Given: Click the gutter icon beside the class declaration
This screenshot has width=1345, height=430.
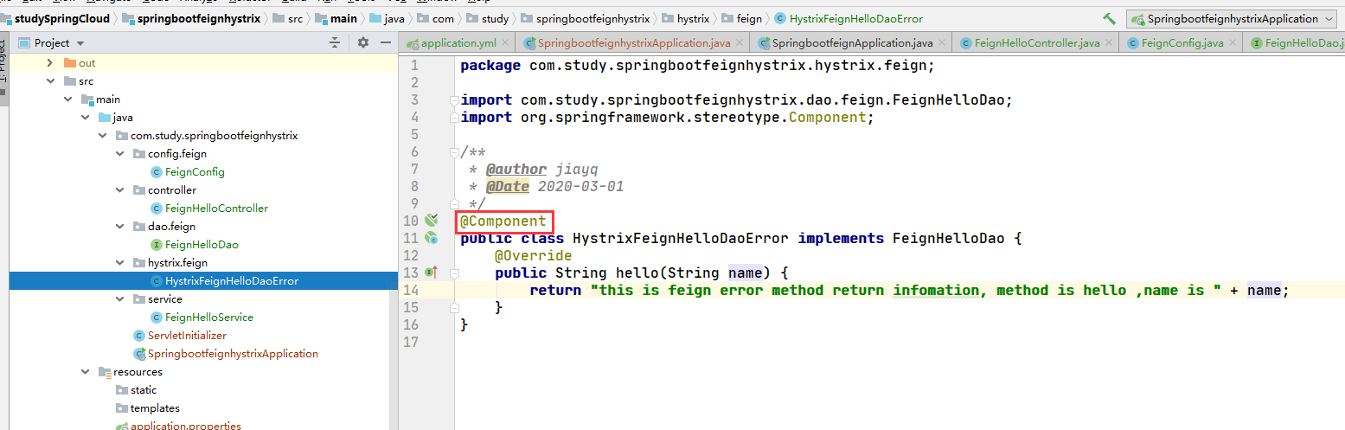Looking at the screenshot, I should (432, 238).
